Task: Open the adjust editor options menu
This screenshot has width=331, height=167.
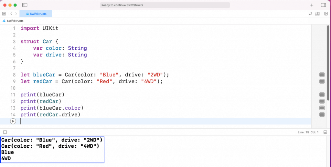Action: click(x=317, y=14)
